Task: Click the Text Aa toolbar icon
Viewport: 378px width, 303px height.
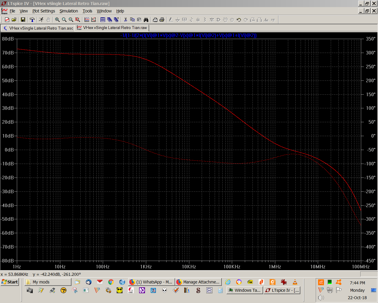Action: pos(266,20)
